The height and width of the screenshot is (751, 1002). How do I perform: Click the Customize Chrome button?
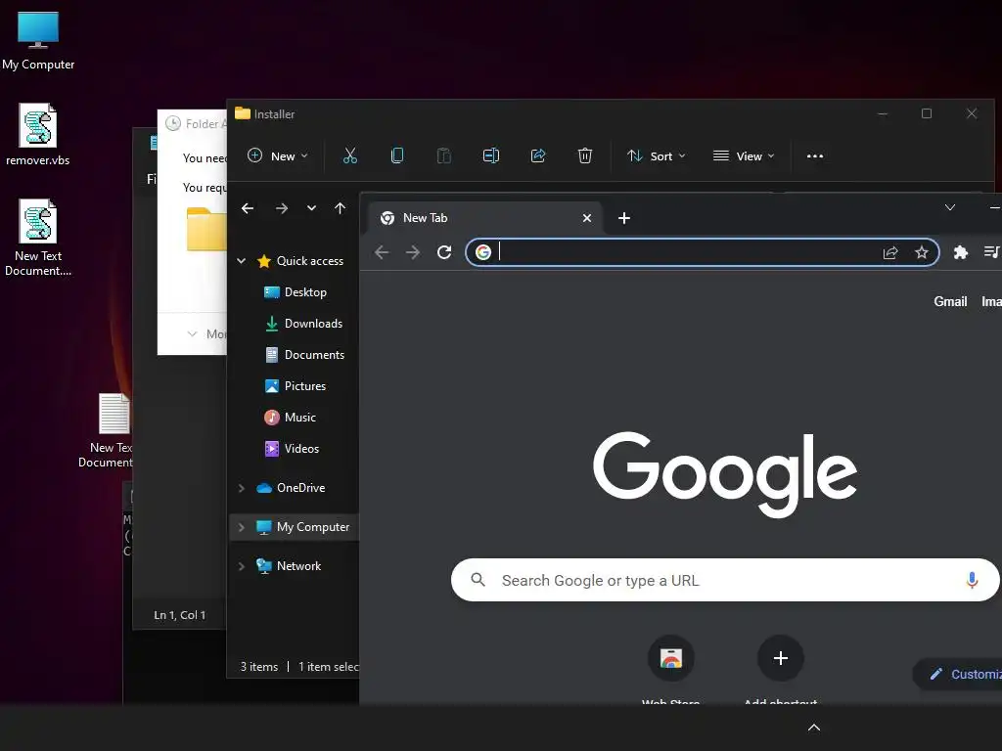(959, 675)
